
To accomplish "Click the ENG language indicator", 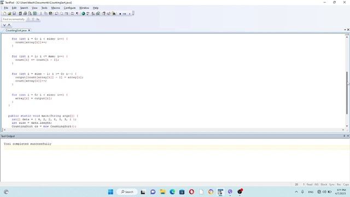I will coord(311,192).
